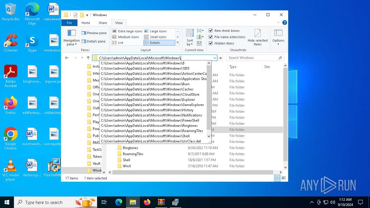The height and width of the screenshot is (208, 370).
Task: Open the File menu tab
Action: [69, 23]
